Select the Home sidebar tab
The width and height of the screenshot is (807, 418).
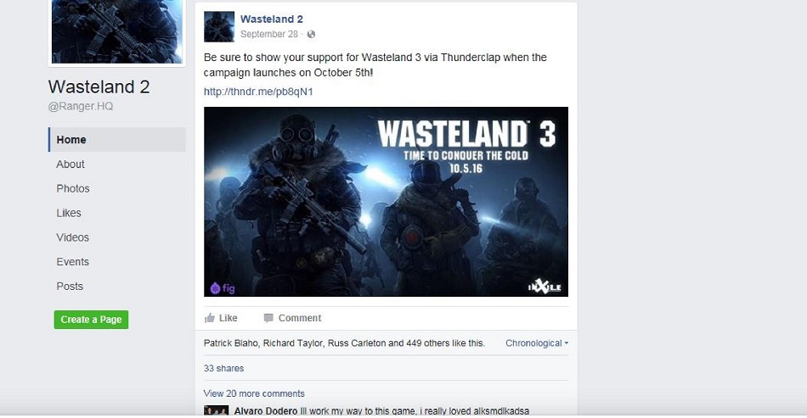pos(117,140)
